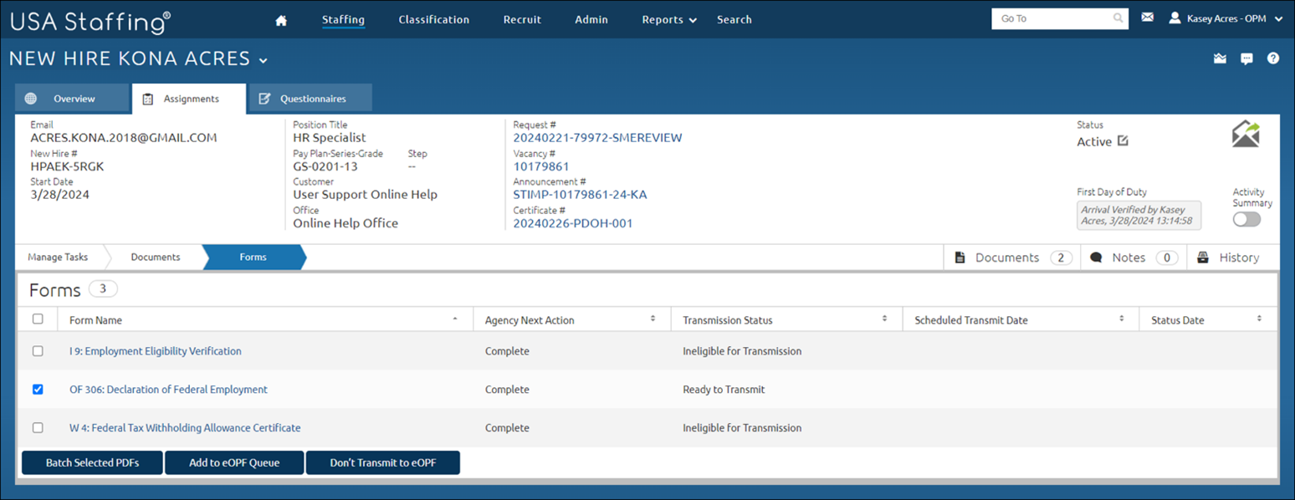This screenshot has height=500, width=1295.
Task: Click the Documents count badge showing 2
Action: [1061, 258]
